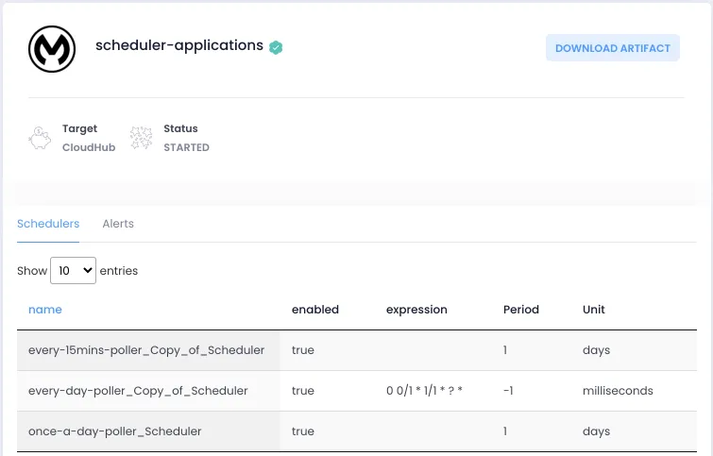Click the cron expression 0 0/1 * 1/1 * ? *
Image resolution: width=713 pixels, height=456 pixels.
click(x=424, y=391)
